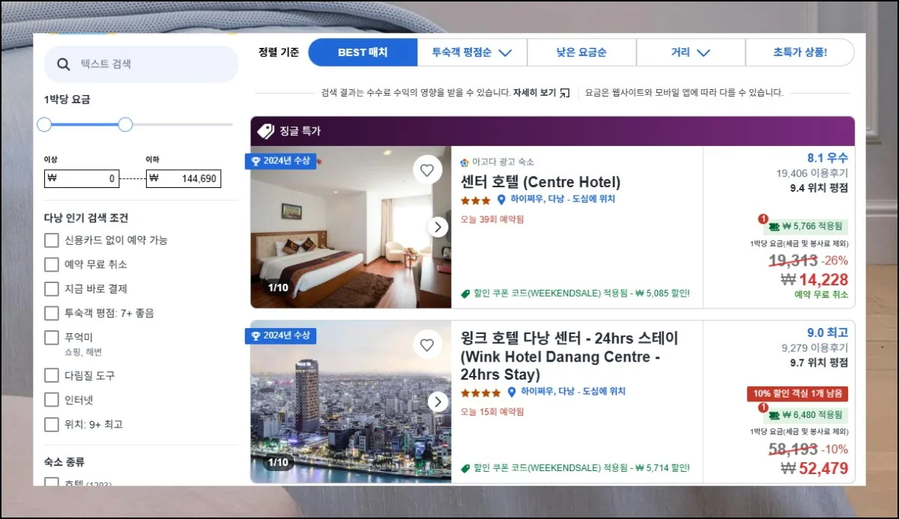The height and width of the screenshot is (519, 899).
Task: Show next photo of Centre Hotel
Action: pyautogui.click(x=438, y=227)
